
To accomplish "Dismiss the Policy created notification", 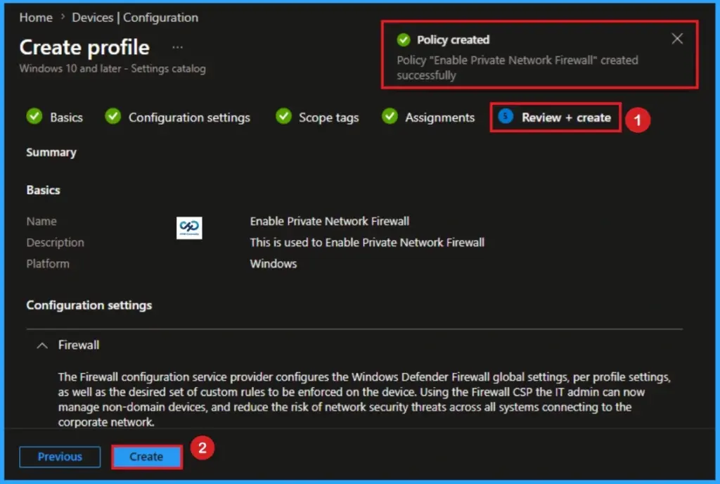I will pos(677,39).
